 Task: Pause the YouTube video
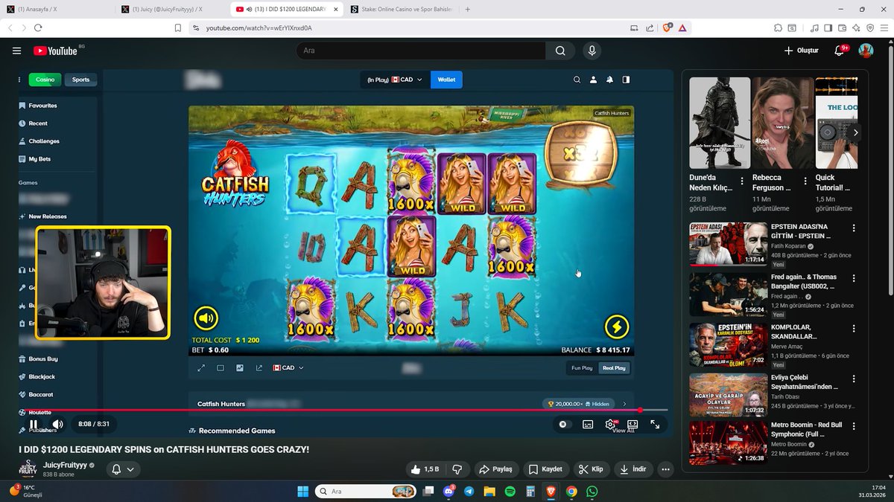33,425
